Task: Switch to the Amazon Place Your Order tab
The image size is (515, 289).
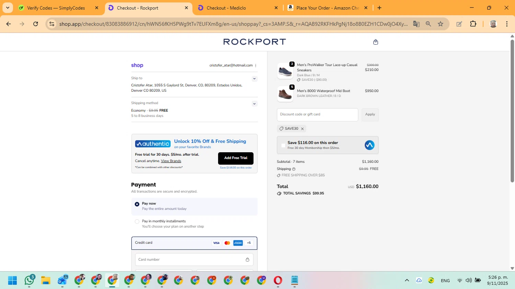Action: coord(328,8)
